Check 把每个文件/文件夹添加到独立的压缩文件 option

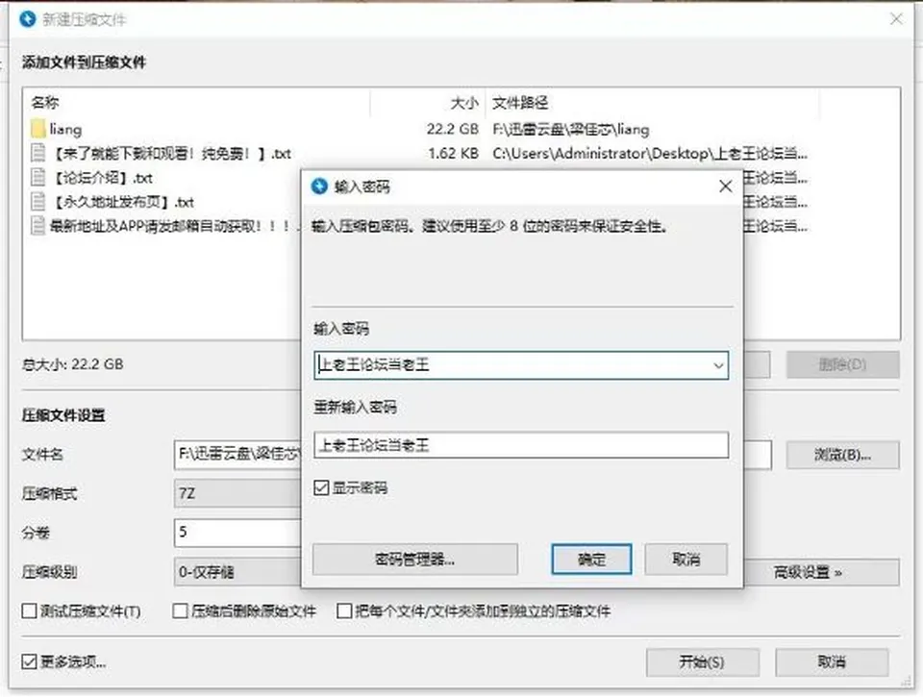click(x=344, y=611)
